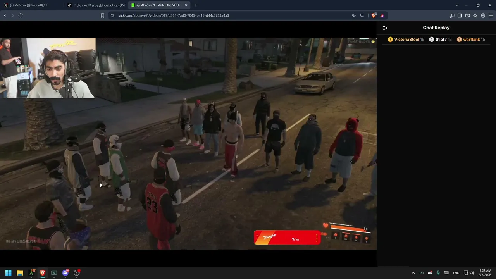Open the media control music note icon
Image resolution: width=496 pixels, height=279 pixels.
[452, 15]
